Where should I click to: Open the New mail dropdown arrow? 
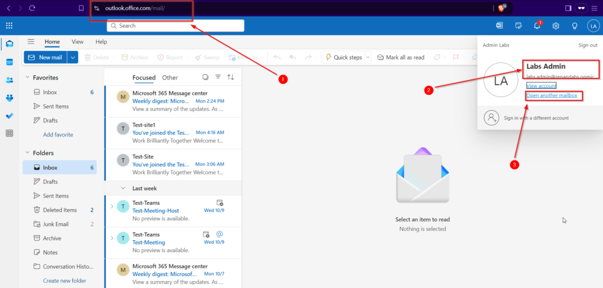coord(72,57)
